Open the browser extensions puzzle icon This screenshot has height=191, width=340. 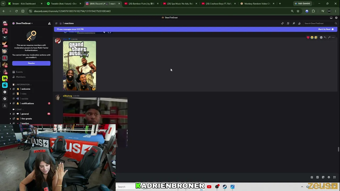(313, 11)
